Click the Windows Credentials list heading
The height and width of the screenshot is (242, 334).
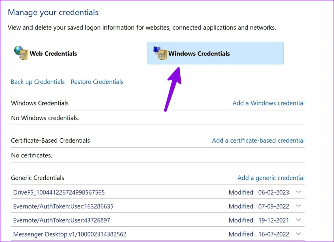coord(40,103)
